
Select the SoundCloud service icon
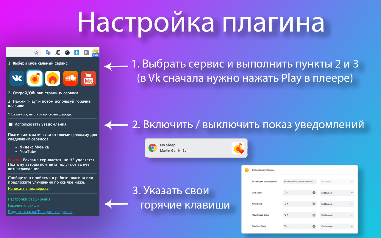pos(71,78)
